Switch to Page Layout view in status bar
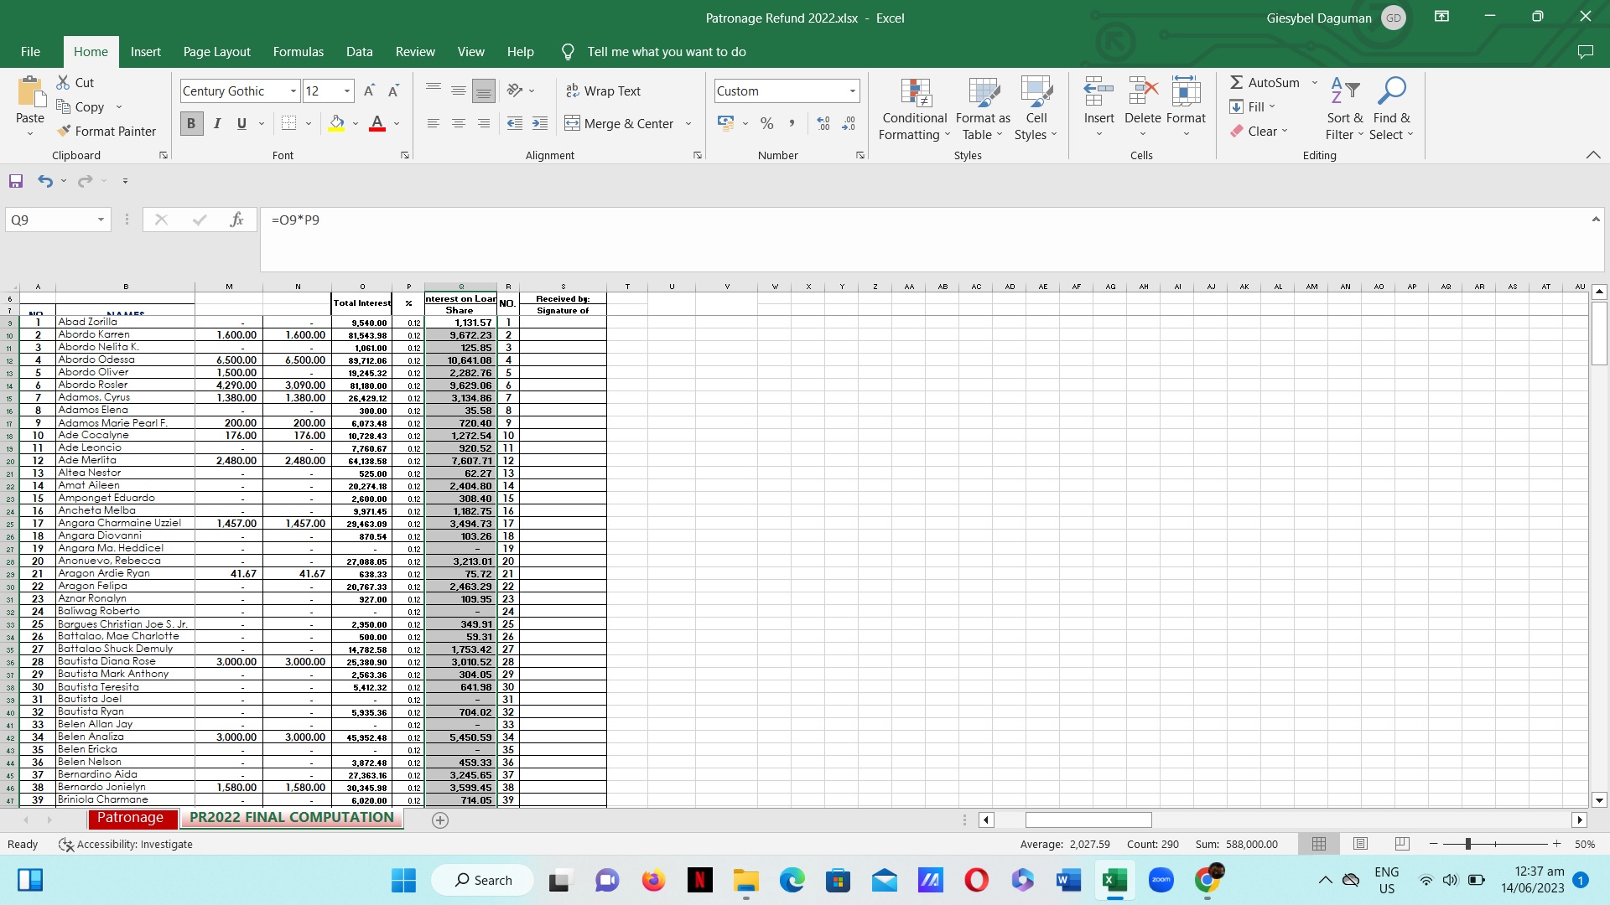Screen dimensions: 1610x905 point(1360,844)
